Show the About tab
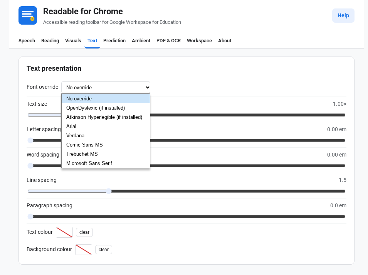The image size is (368, 275). point(225,40)
